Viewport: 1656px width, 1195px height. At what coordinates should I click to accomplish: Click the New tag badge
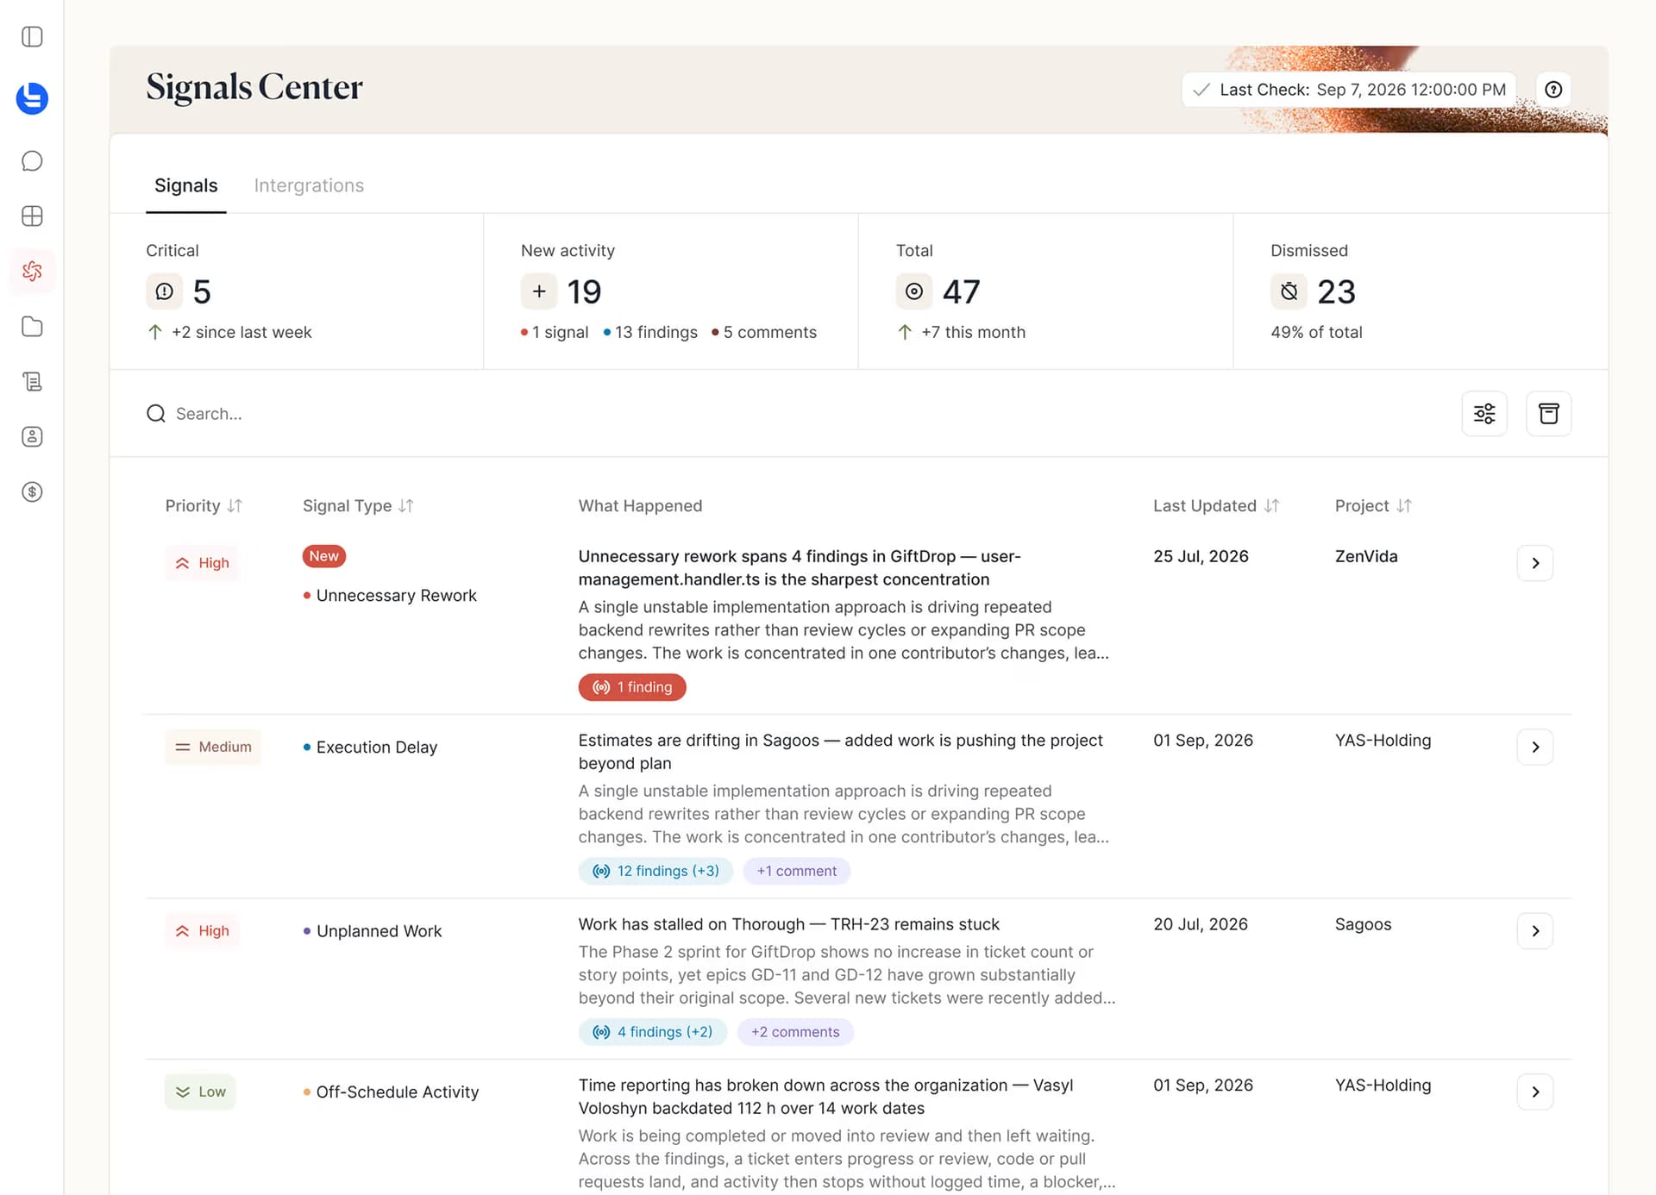pos(324,556)
